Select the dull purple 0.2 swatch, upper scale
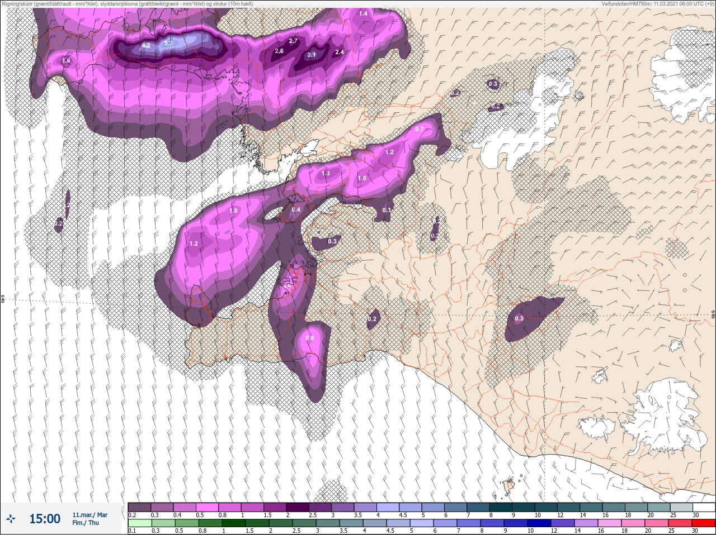Image resolution: width=716 pixels, height=535 pixels. (x=139, y=507)
